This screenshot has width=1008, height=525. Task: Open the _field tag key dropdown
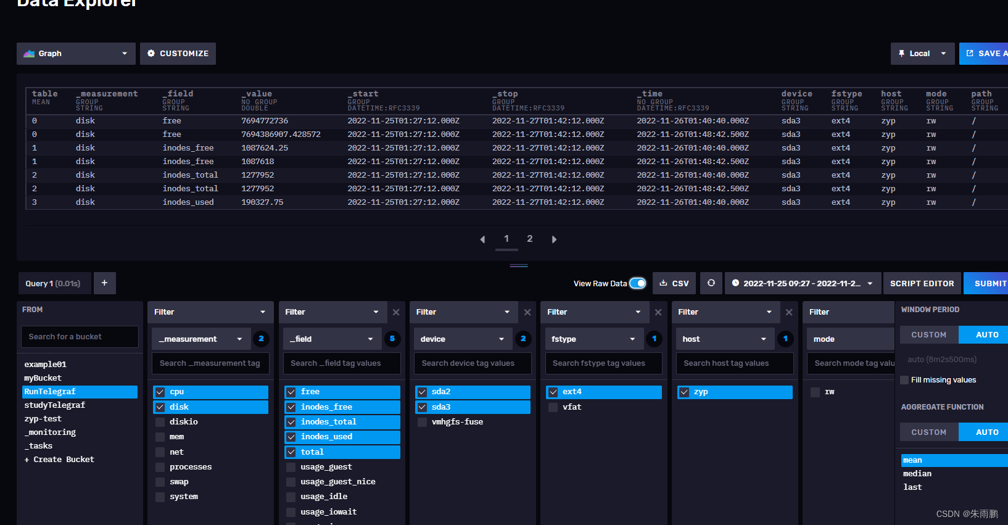pyautogui.click(x=332, y=339)
